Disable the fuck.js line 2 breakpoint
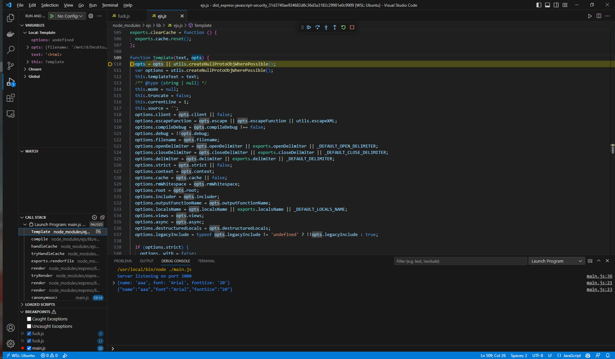This screenshot has height=359, width=615. click(x=29, y=334)
